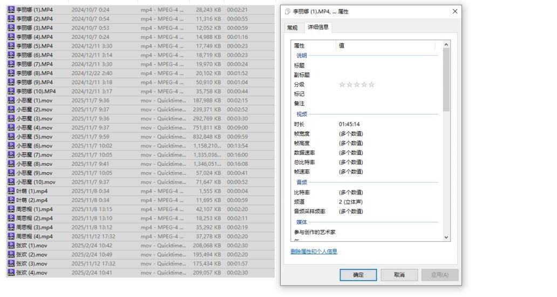
Task: Click the 属性 column header
Action: [x=313, y=46]
